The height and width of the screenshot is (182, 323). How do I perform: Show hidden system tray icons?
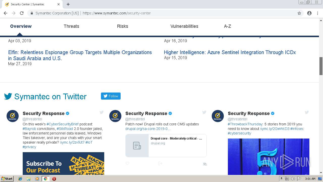(x=281, y=179)
